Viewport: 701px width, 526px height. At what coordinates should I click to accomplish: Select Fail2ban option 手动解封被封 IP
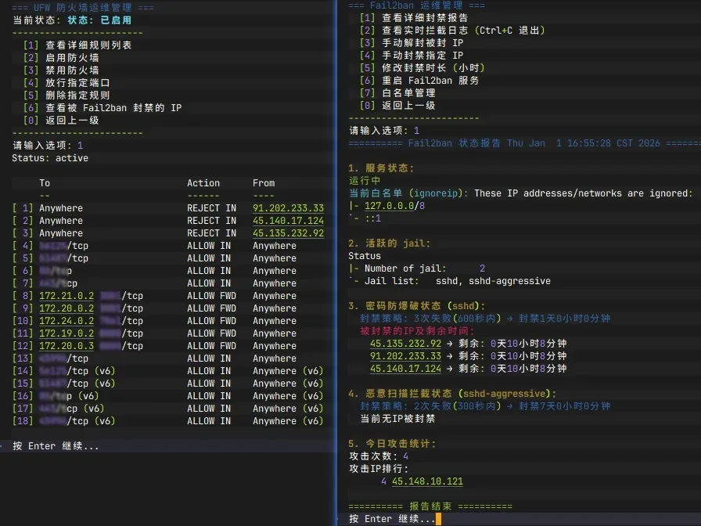[x=422, y=43]
